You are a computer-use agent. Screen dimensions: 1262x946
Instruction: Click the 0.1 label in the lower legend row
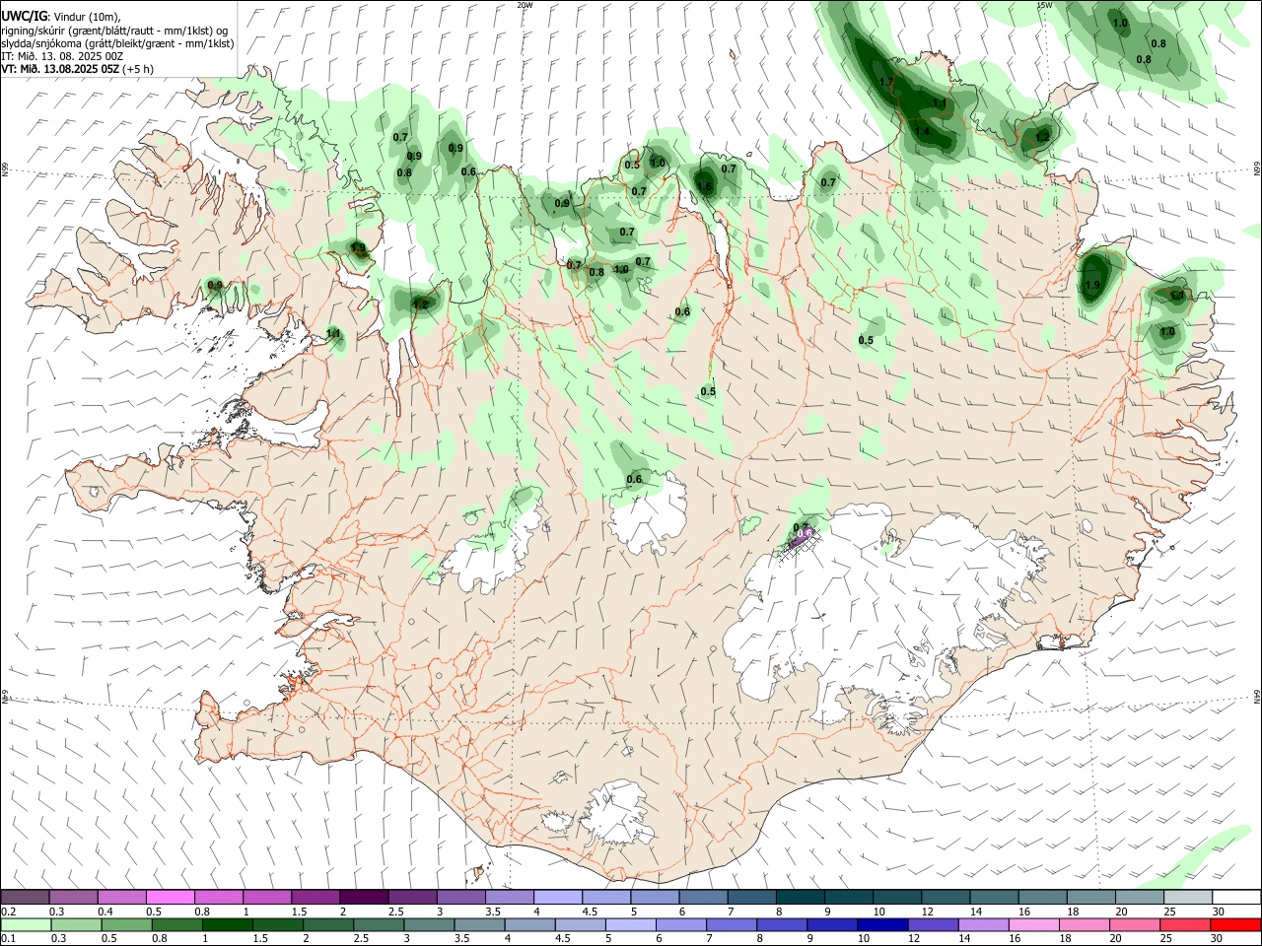(x=8, y=938)
